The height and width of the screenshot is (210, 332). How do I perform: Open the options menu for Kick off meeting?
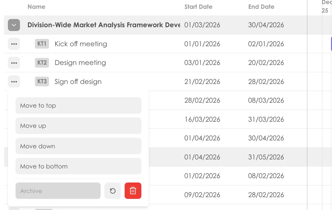[x=14, y=44]
